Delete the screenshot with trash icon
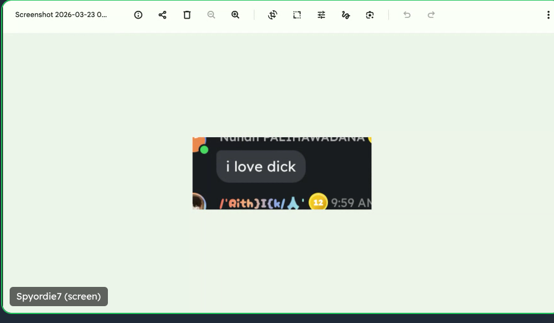Image resolution: width=554 pixels, height=323 pixels. coord(187,15)
